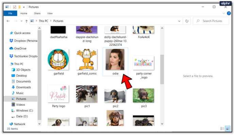Select the pic2 image thumbnail
The height and width of the screenshot is (135, 235).
115,96
